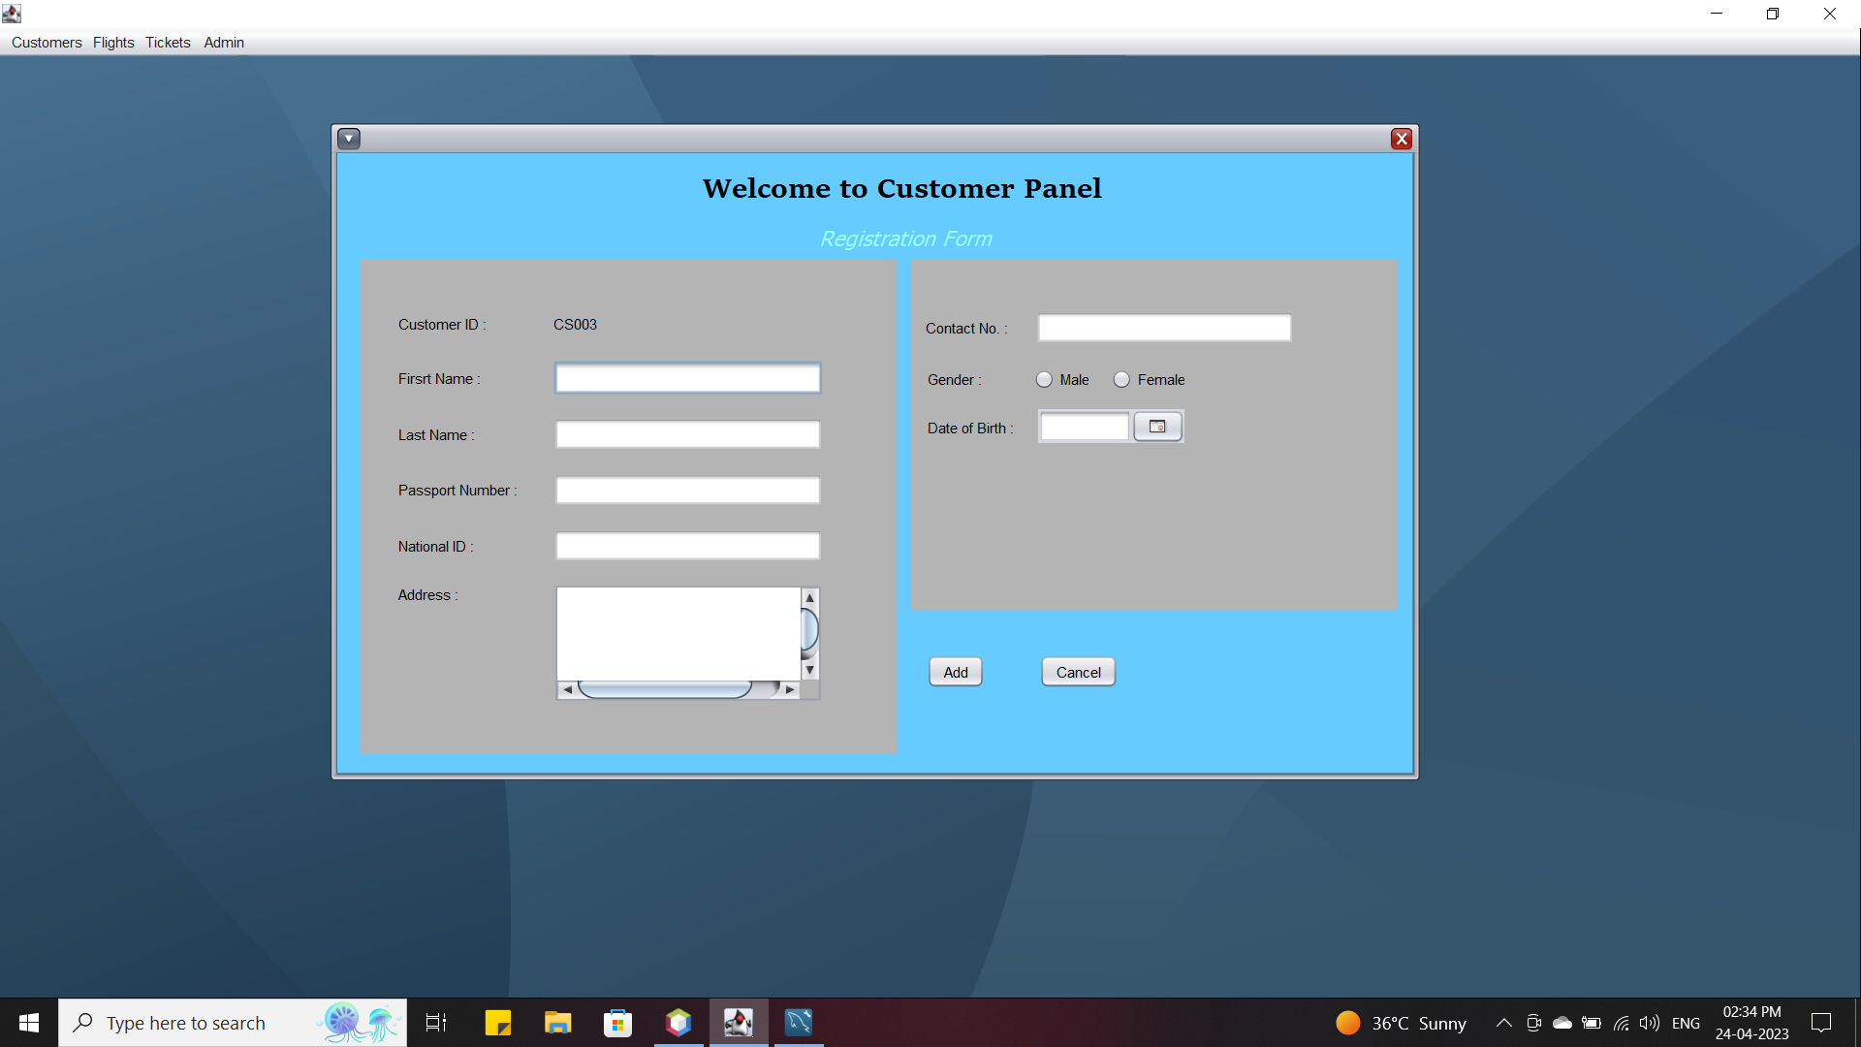Open Microsoft Store from the taskbar
Image resolution: width=1861 pixels, height=1047 pixels.
pos(618,1023)
